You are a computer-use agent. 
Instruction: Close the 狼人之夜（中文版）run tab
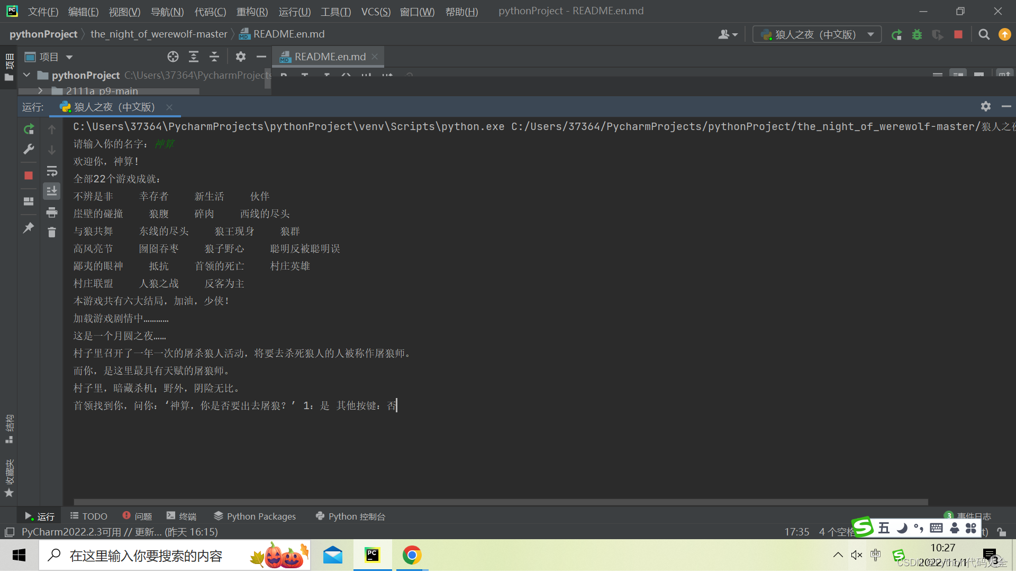pyautogui.click(x=169, y=107)
